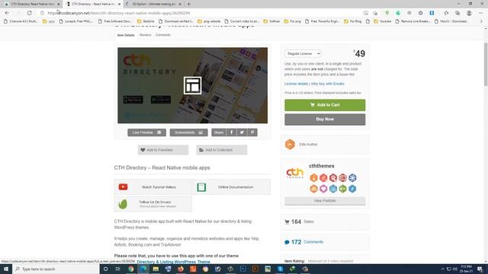Open the Why buy with Envato link
The width and height of the screenshot is (488, 274).
pyautogui.click(x=328, y=84)
